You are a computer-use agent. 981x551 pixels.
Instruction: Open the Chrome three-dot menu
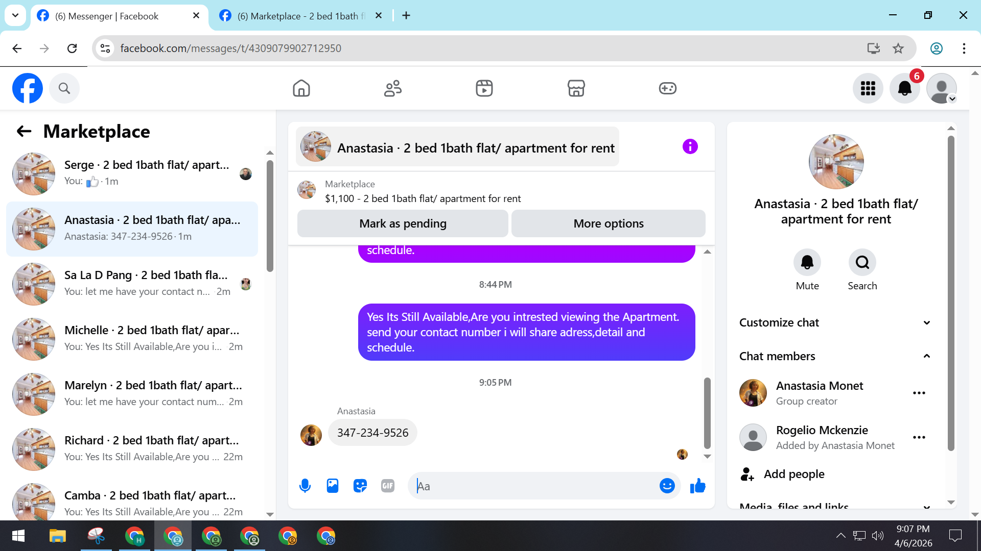tap(964, 48)
